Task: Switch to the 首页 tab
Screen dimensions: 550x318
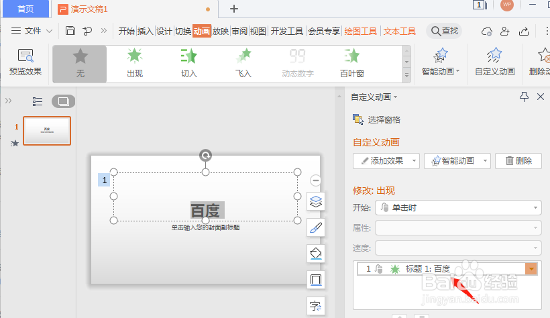Action: [25, 9]
